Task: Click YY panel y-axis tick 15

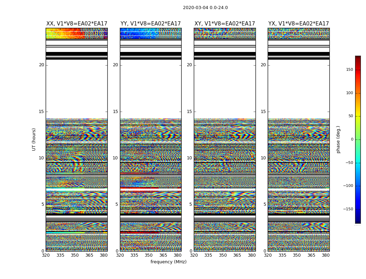Action: 115,111
